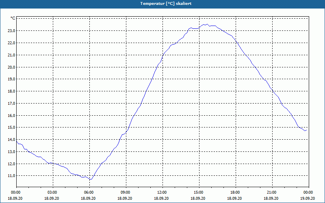Click the 23,0 y-axis value

[11, 31]
